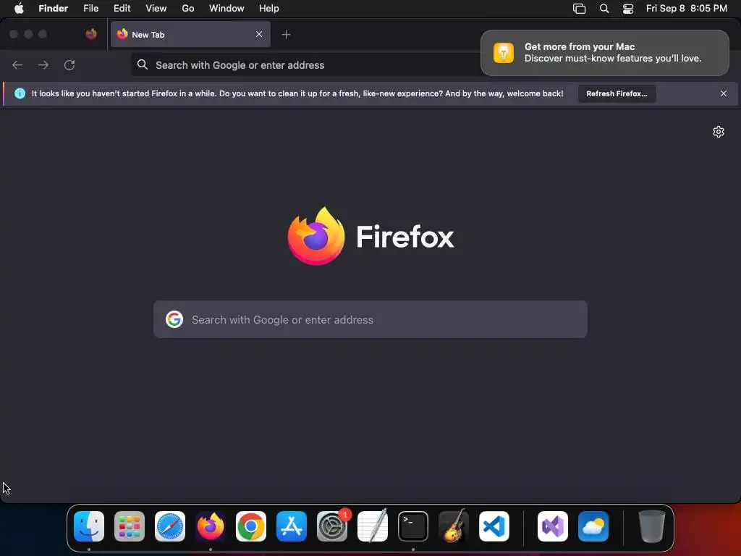
Task: Select the New Tab tab
Action: (x=190, y=34)
